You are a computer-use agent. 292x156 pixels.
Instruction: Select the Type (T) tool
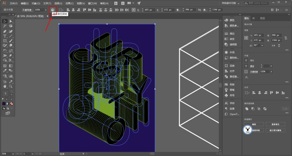(x=5, y=36)
